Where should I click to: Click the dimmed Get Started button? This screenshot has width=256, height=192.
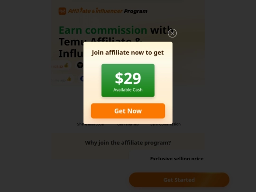coord(179,180)
